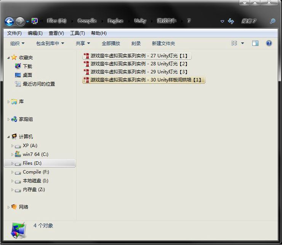Expand the XP (A:) drive
282x245 pixels.
click(x=12, y=146)
